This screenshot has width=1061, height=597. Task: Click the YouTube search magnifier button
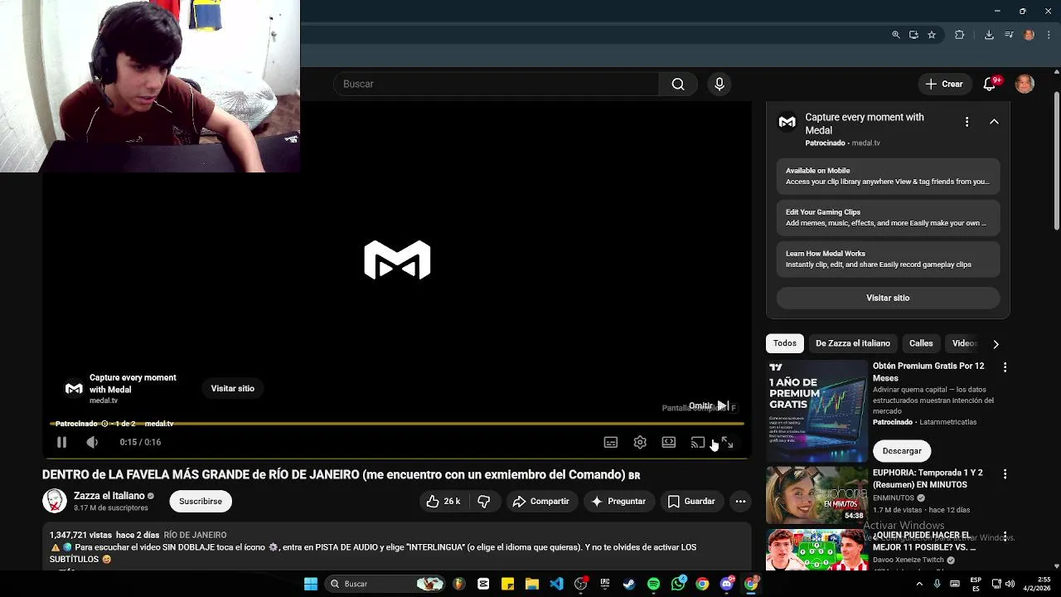(x=678, y=84)
